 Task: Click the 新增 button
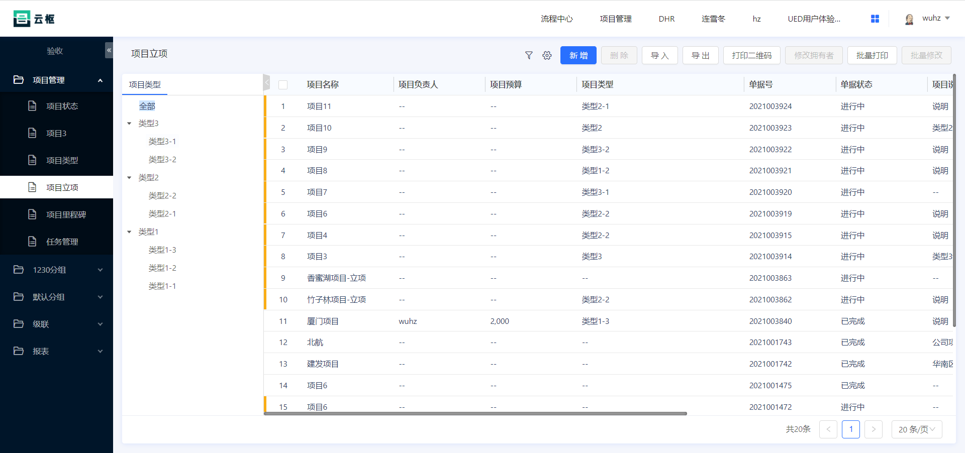pyautogui.click(x=578, y=55)
